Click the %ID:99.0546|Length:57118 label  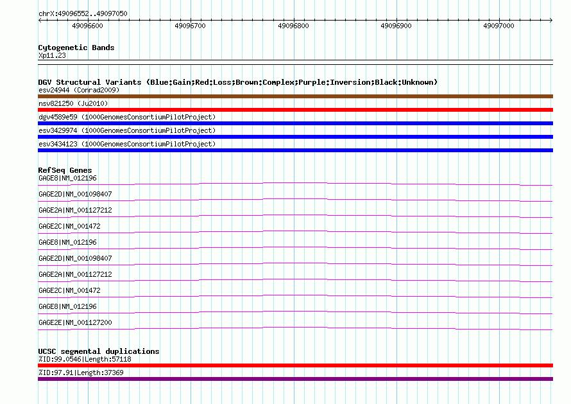pyautogui.click(x=85, y=360)
